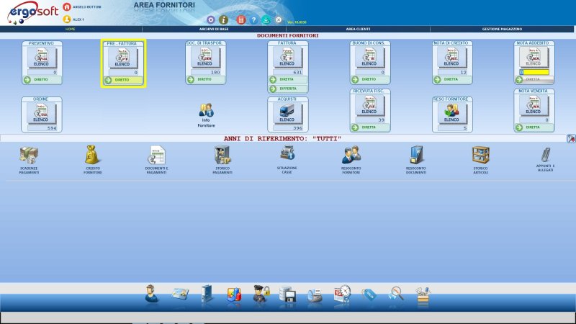576x324 pixels.
Task: Open the Preventivo Elenco list
Action: tap(42, 58)
